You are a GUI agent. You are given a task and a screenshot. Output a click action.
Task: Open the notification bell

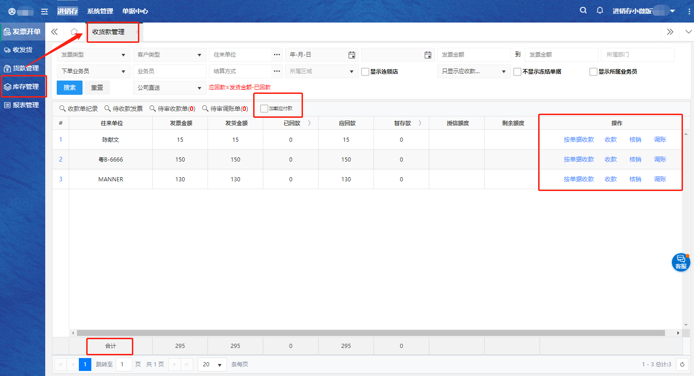tap(600, 10)
